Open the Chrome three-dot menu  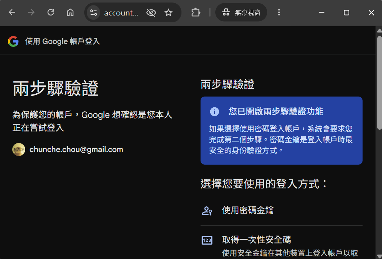pyautogui.click(x=279, y=12)
